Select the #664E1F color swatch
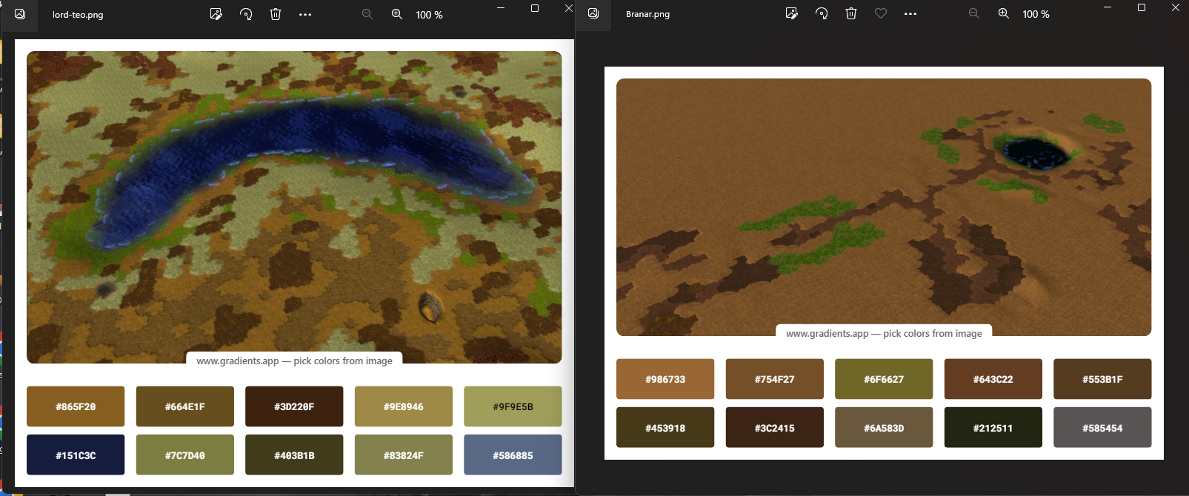Viewport: 1189px width, 496px height. (x=185, y=406)
